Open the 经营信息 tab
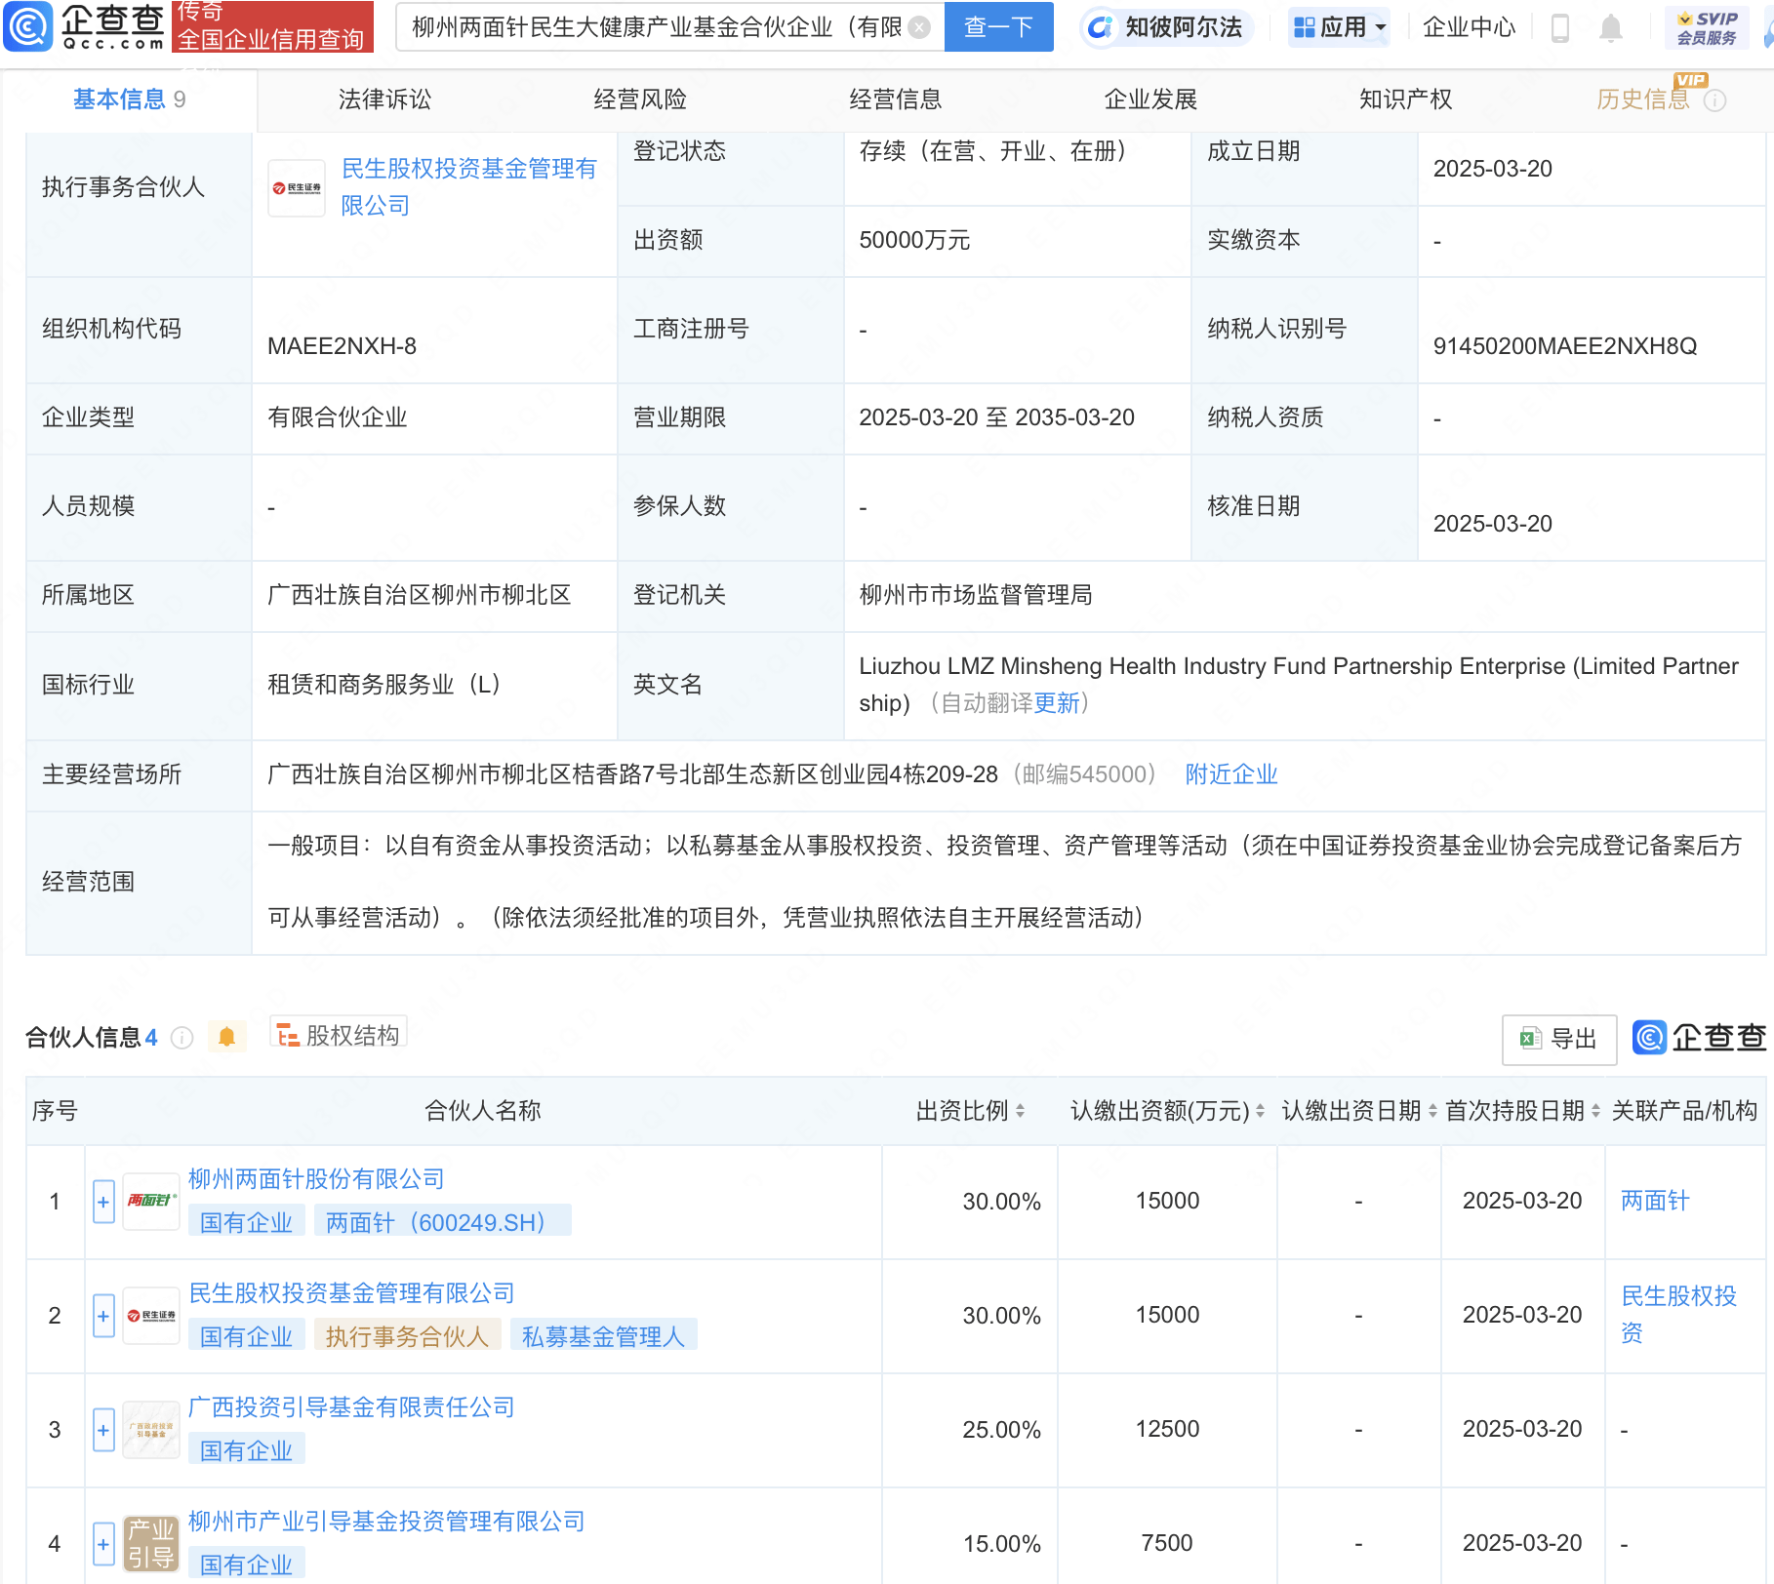The height and width of the screenshot is (1584, 1774). click(x=896, y=99)
